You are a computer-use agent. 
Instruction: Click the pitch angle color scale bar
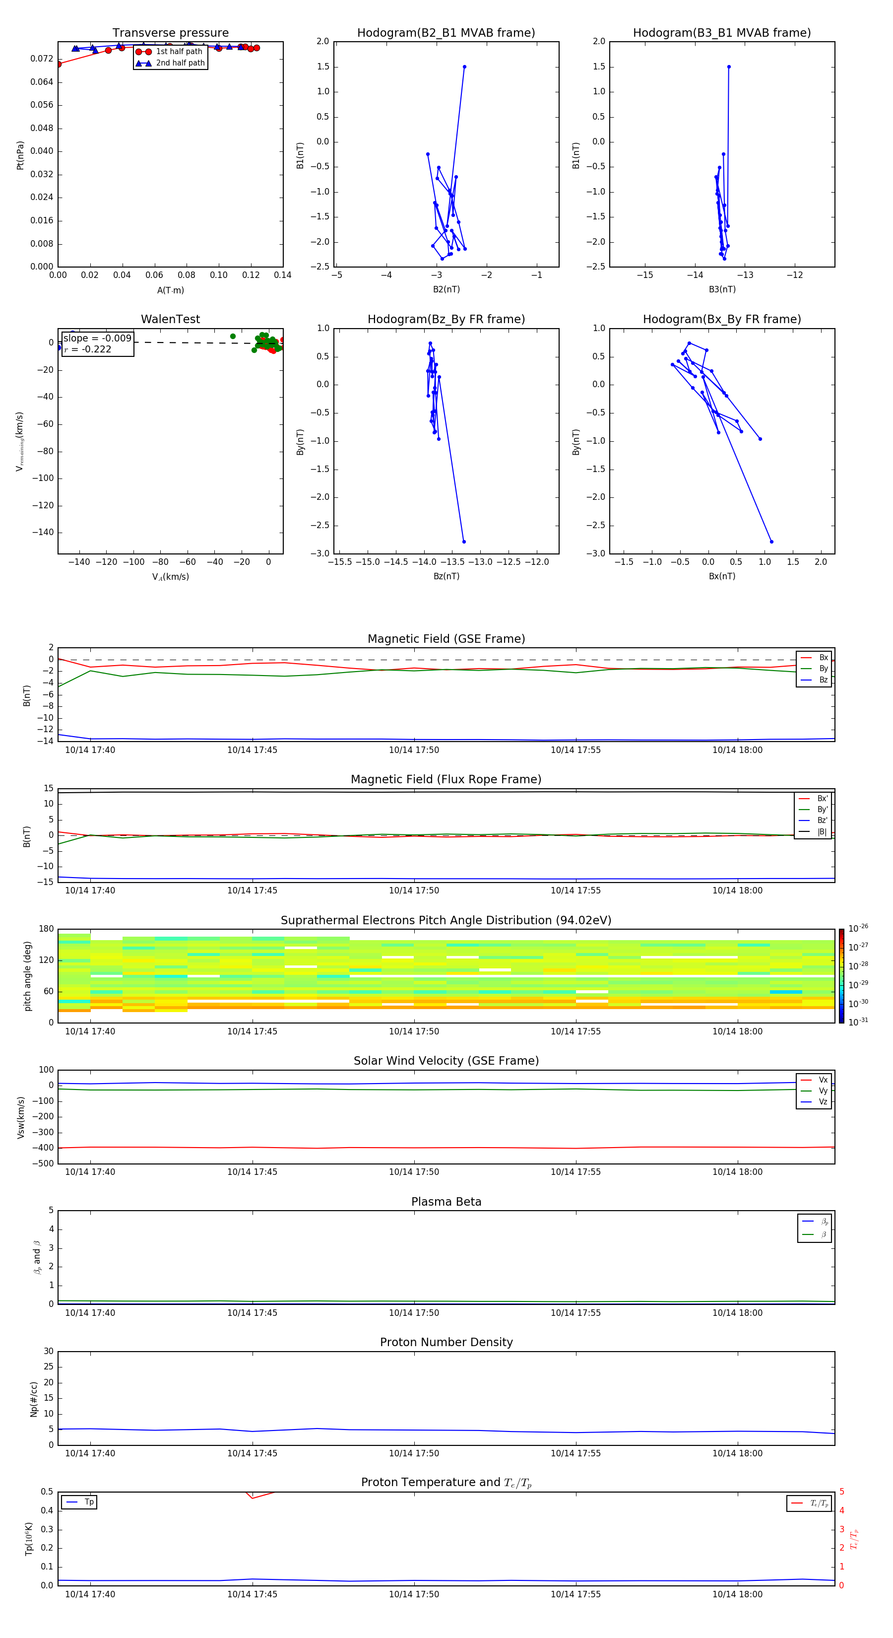click(841, 976)
